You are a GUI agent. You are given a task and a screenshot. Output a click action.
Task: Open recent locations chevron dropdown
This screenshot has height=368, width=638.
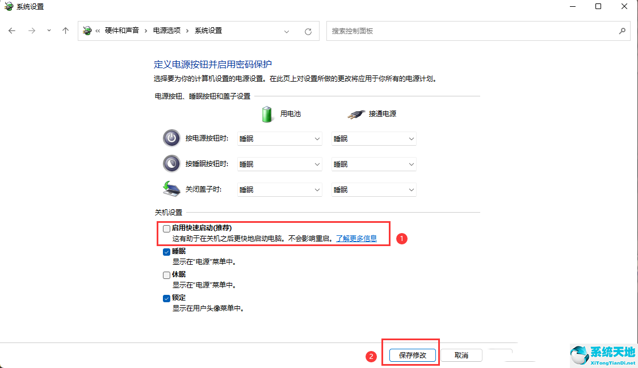click(49, 31)
